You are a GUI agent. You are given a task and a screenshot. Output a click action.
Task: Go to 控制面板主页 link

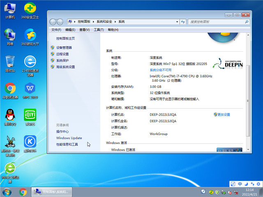[x=65, y=38]
